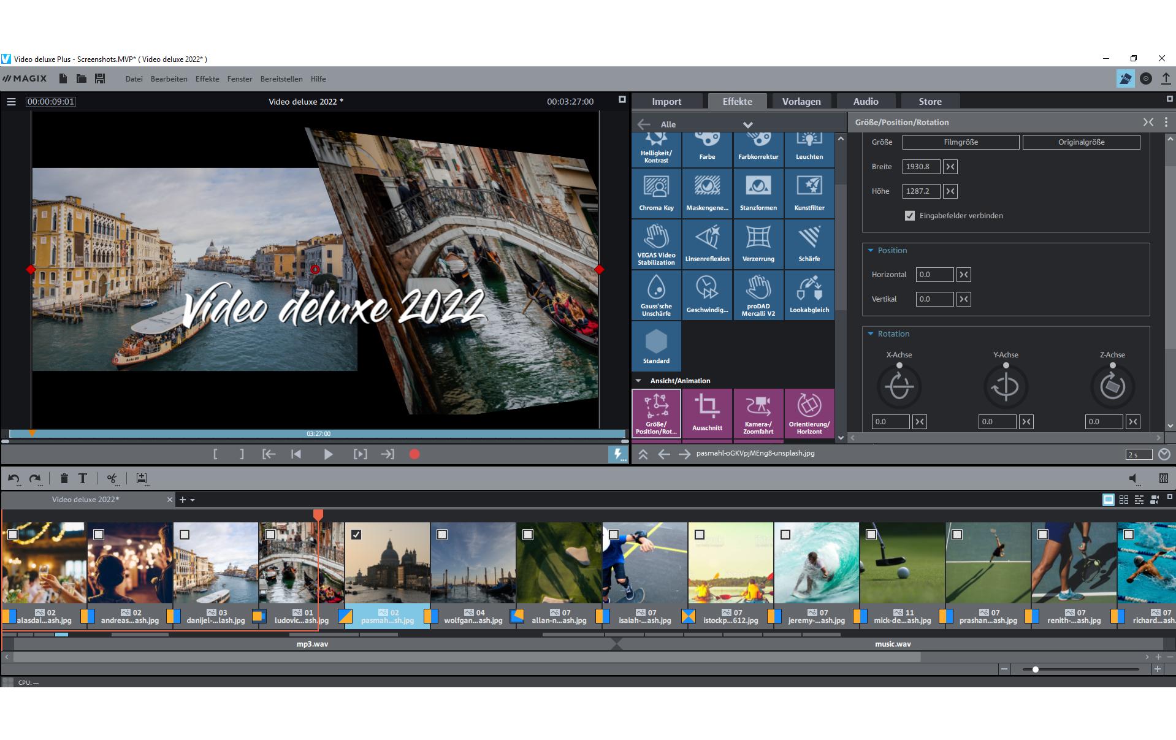
Task: Open the Verzerrung effect
Action: [758, 244]
